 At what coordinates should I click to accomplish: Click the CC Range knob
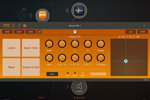[x=101, y=58]
